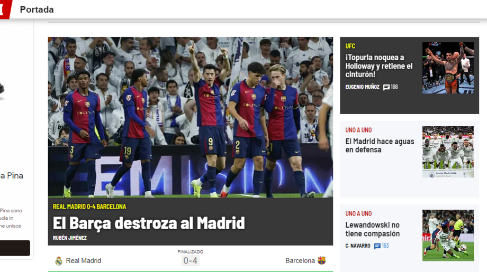Click the Topuria UFC fight thumbnail
This screenshot has height=272, width=487.
coord(448,68)
